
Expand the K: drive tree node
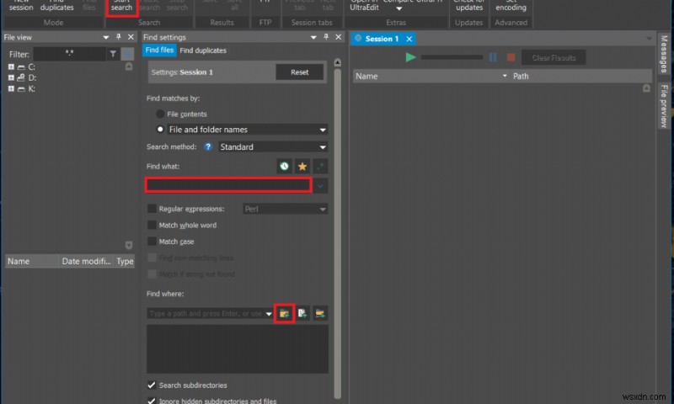point(11,89)
